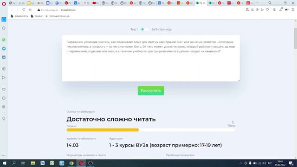Click the green Рассчитать button
297x167 pixels.
(151, 91)
